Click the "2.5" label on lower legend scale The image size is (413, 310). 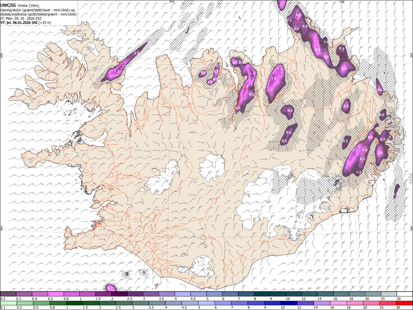click(118, 308)
